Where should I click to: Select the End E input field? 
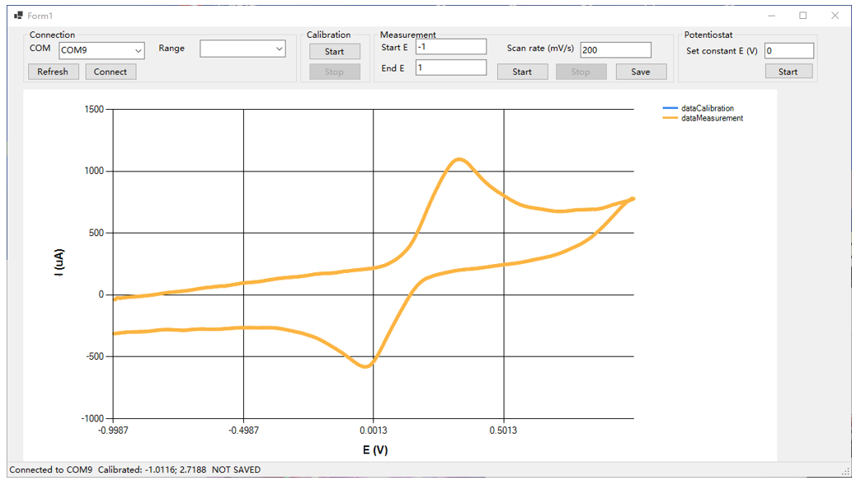450,68
